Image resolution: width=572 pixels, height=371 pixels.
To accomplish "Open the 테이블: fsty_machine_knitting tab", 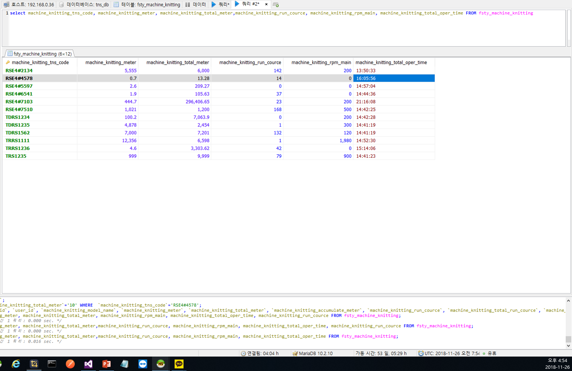I will 147,4.
